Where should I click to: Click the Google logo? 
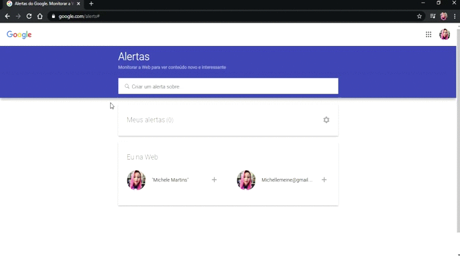tap(19, 35)
